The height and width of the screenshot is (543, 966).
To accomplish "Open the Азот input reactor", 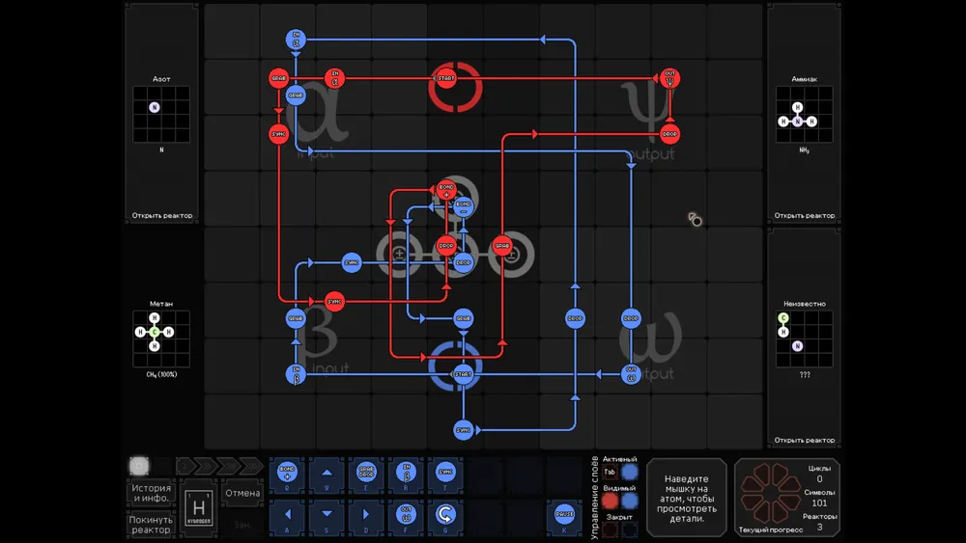I will (162, 215).
